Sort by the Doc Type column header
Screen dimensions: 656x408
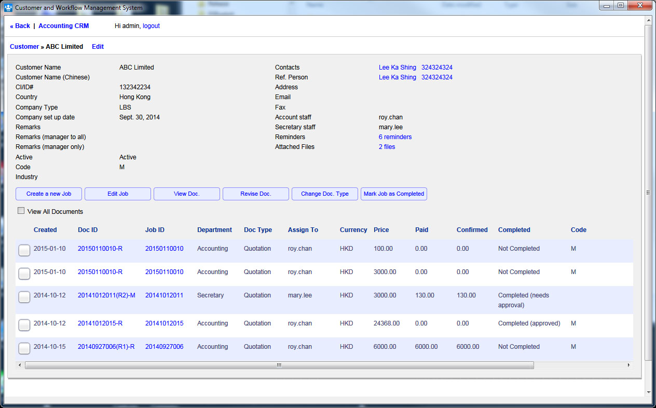(258, 230)
